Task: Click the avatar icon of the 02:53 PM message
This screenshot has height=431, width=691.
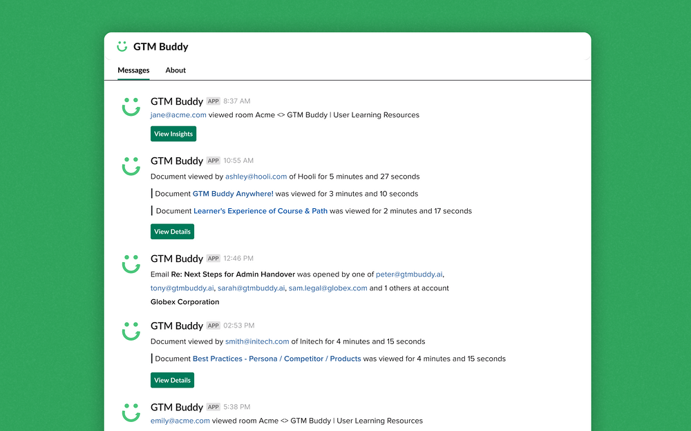Action: coord(131,331)
